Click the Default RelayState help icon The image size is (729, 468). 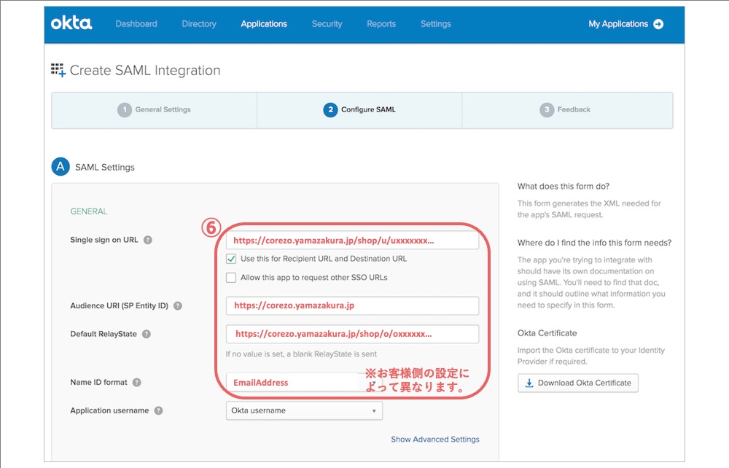(147, 334)
